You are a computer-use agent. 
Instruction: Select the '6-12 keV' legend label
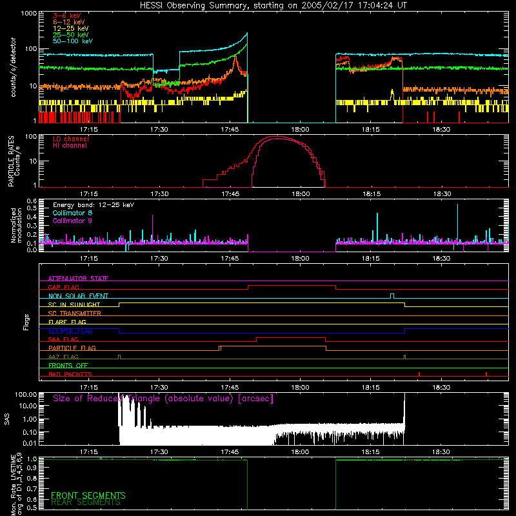pyautogui.click(x=69, y=22)
